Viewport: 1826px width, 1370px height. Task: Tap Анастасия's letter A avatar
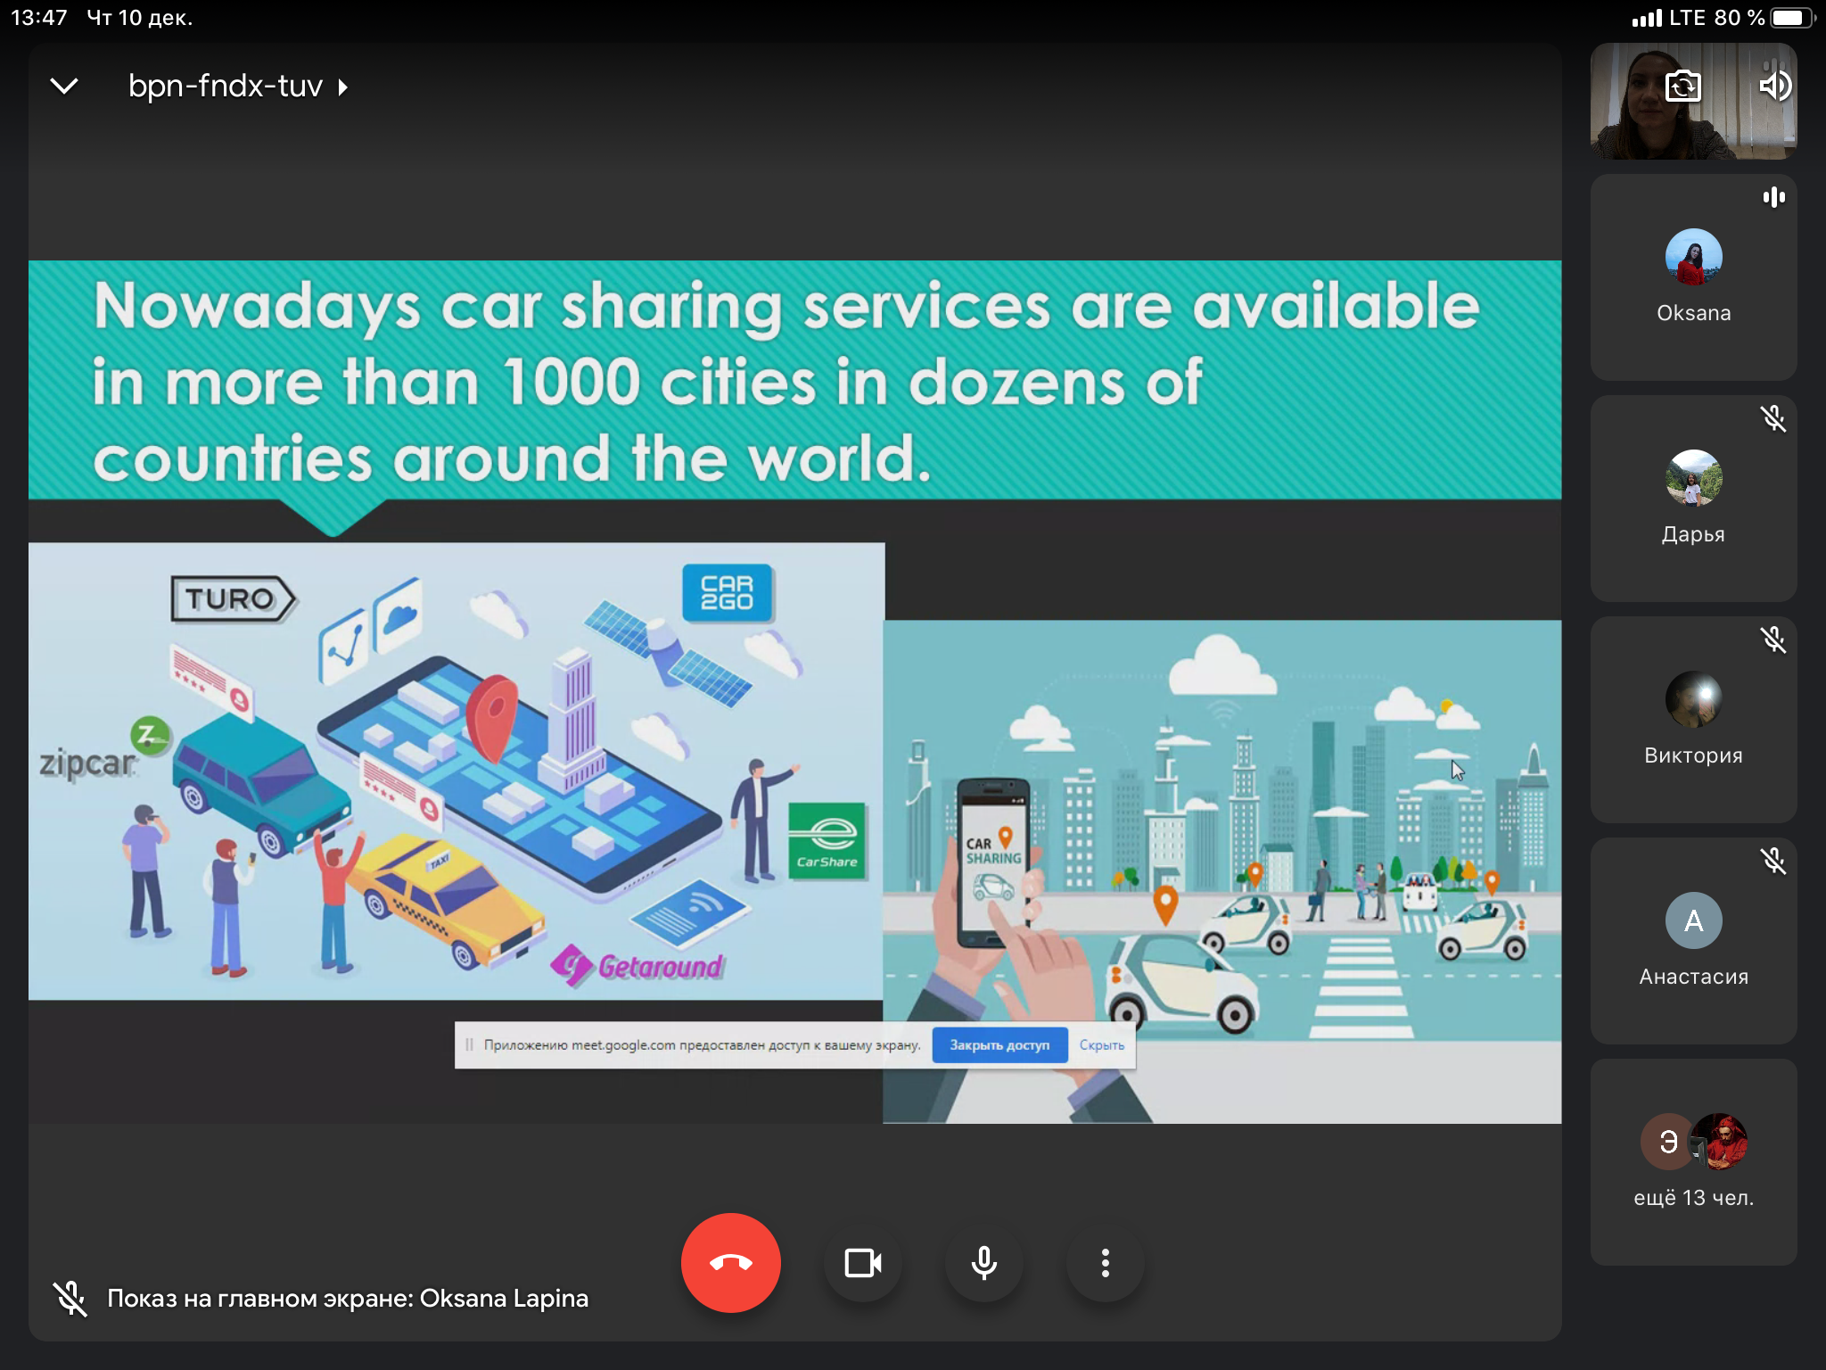pos(1693,920)
